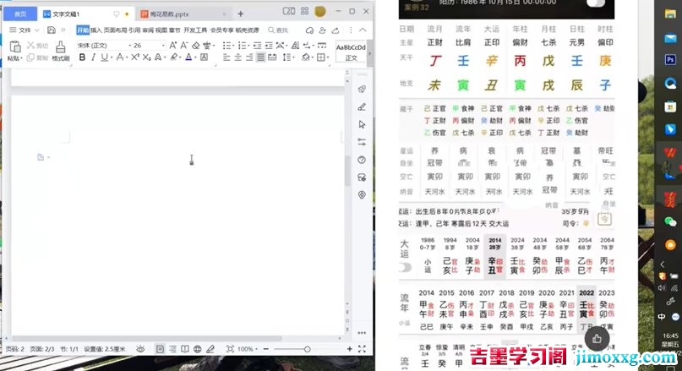Select the 2023 癸卯 流年 entry
The image size is (682, 371).
click(x=606, y=309)
